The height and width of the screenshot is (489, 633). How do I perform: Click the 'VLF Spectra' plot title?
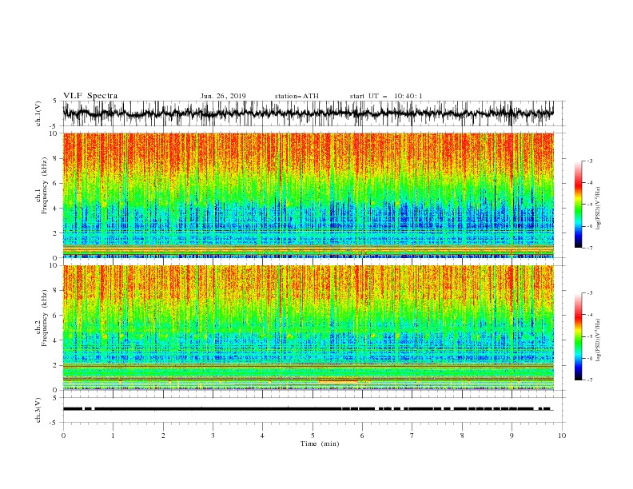90,96
